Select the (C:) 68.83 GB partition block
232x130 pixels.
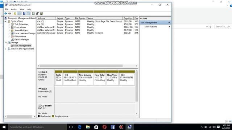(x=70, y=78)
